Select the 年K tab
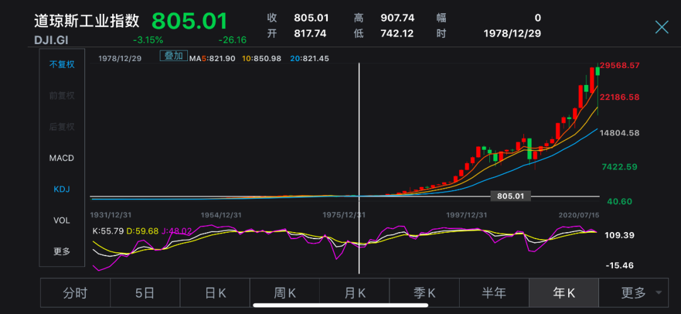The image size is (681, 314). (x=564, y=293)
